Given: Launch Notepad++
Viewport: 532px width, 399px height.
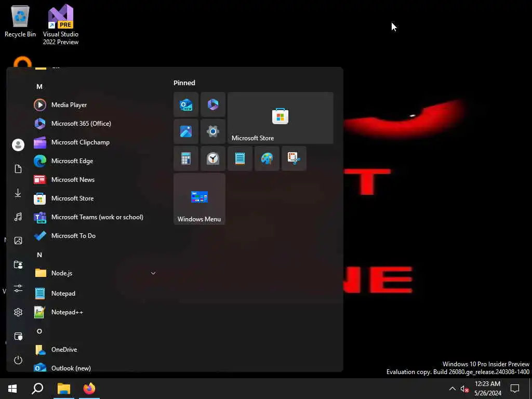Looking at the screenshot, I should pos(95,312).
